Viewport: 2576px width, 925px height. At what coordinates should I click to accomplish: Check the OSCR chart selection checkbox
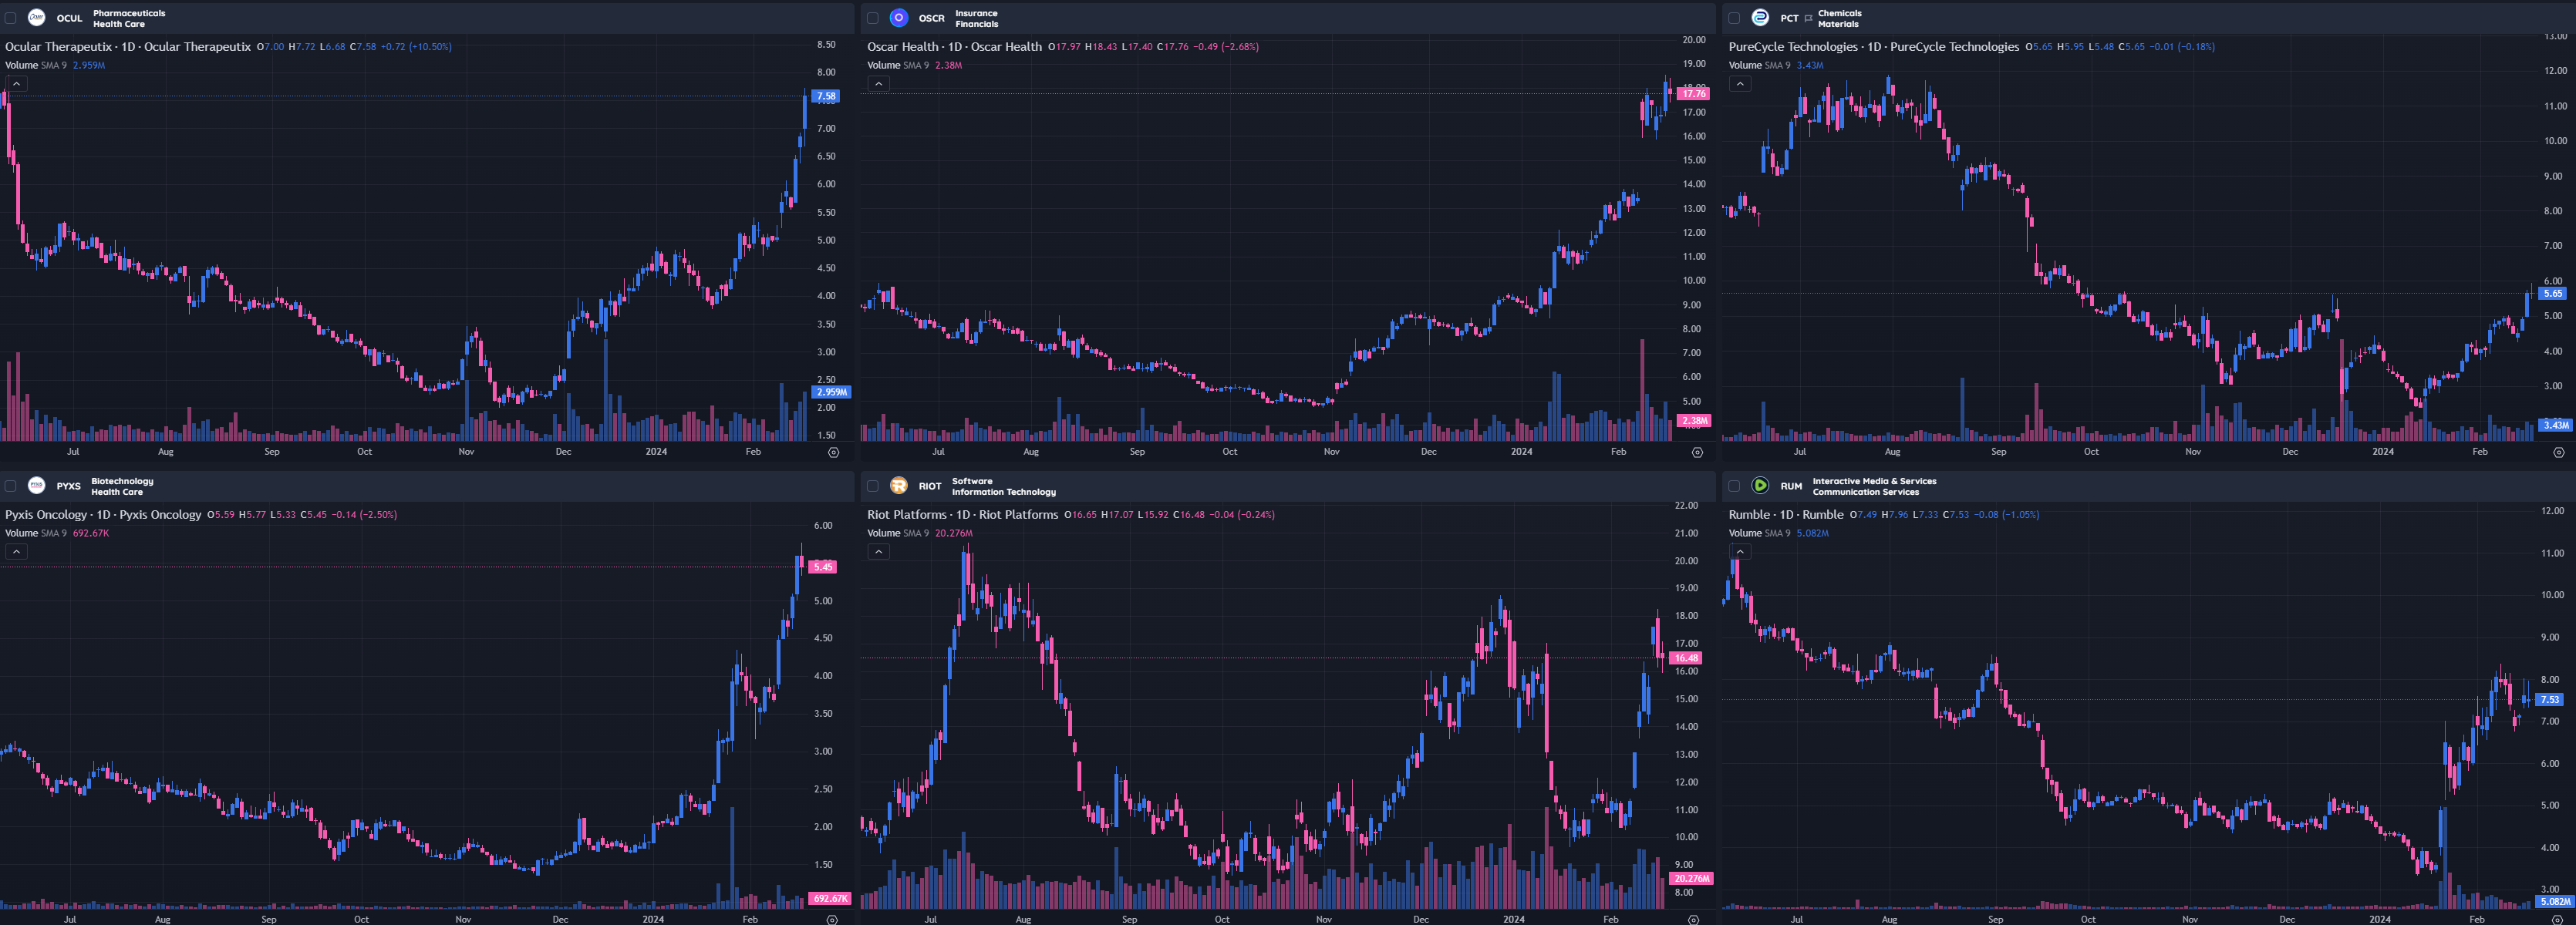tap(872, 18)
